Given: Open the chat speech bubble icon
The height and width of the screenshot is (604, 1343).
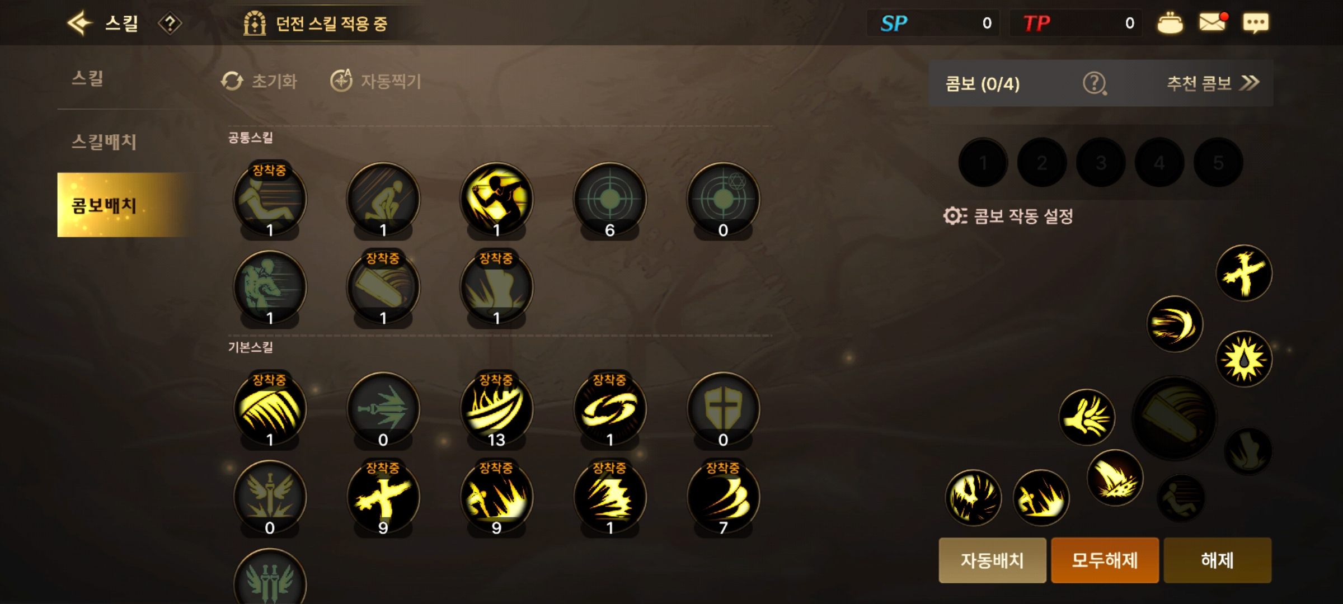Looking at the screenshot, I should point(1255,23).
